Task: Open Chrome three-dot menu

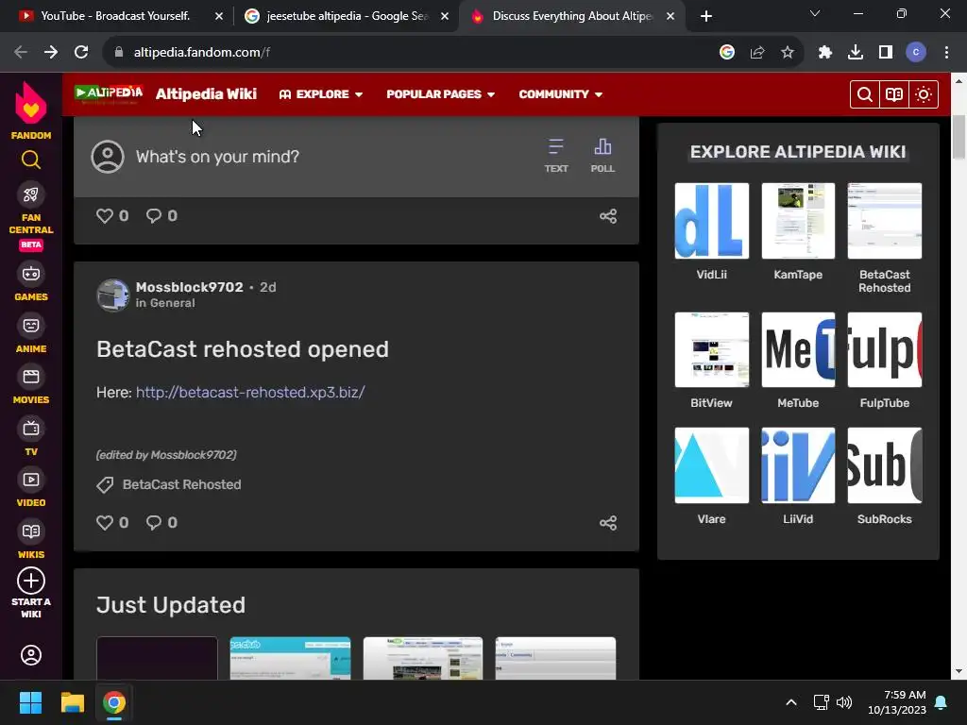Action: click(946, 53)
